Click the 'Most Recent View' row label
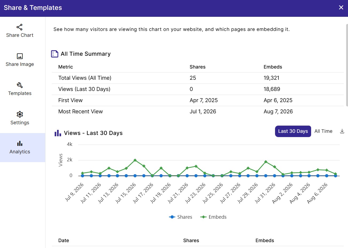The image size is (348, 248). click(x=80, y=111)
